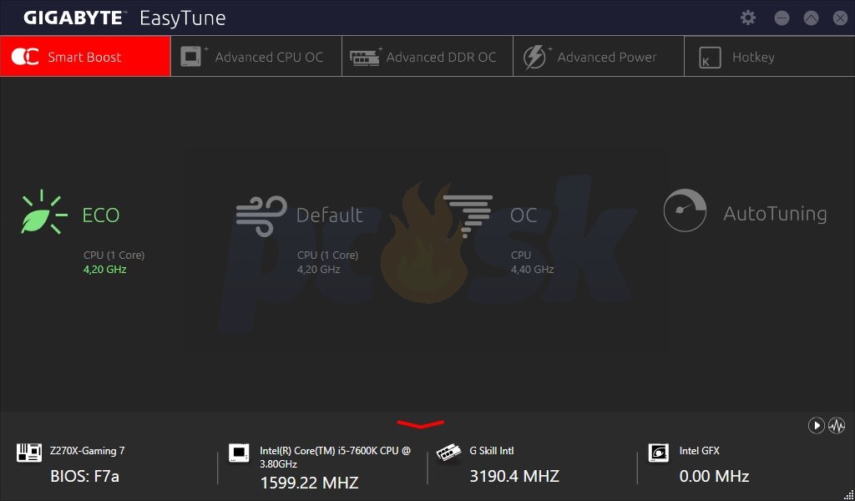Click the G Skill Intl memory label
The image size is (855, 501).
point(491,451)
